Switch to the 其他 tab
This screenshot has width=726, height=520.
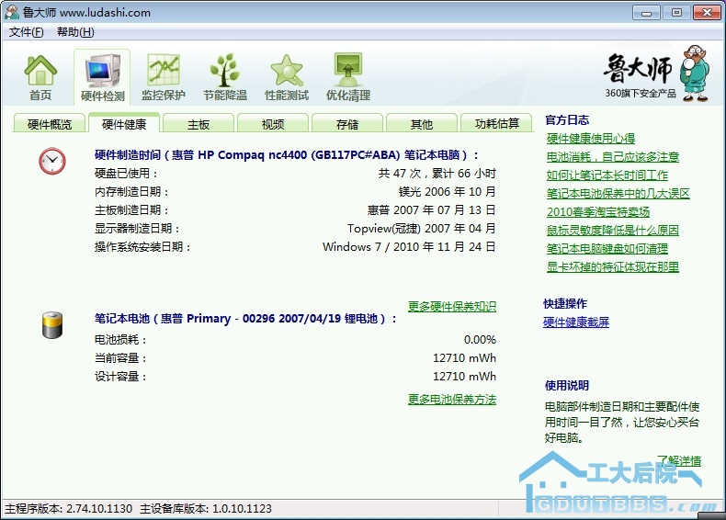[421, 124]
